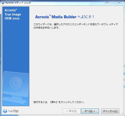
Task: Click the bold [次へ] text in the instruction
Action: coord(54,102)
